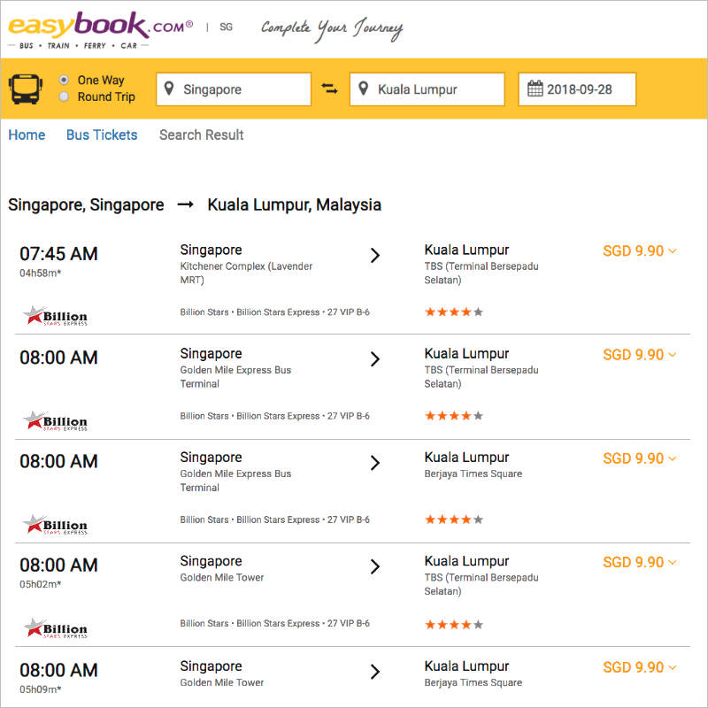Click arrow chevron on 05h09m trip
This screenshot has width=708, height=708.
point(374,672)
